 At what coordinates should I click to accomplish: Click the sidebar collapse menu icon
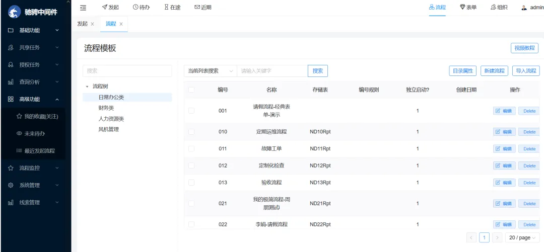coord(83,7)
